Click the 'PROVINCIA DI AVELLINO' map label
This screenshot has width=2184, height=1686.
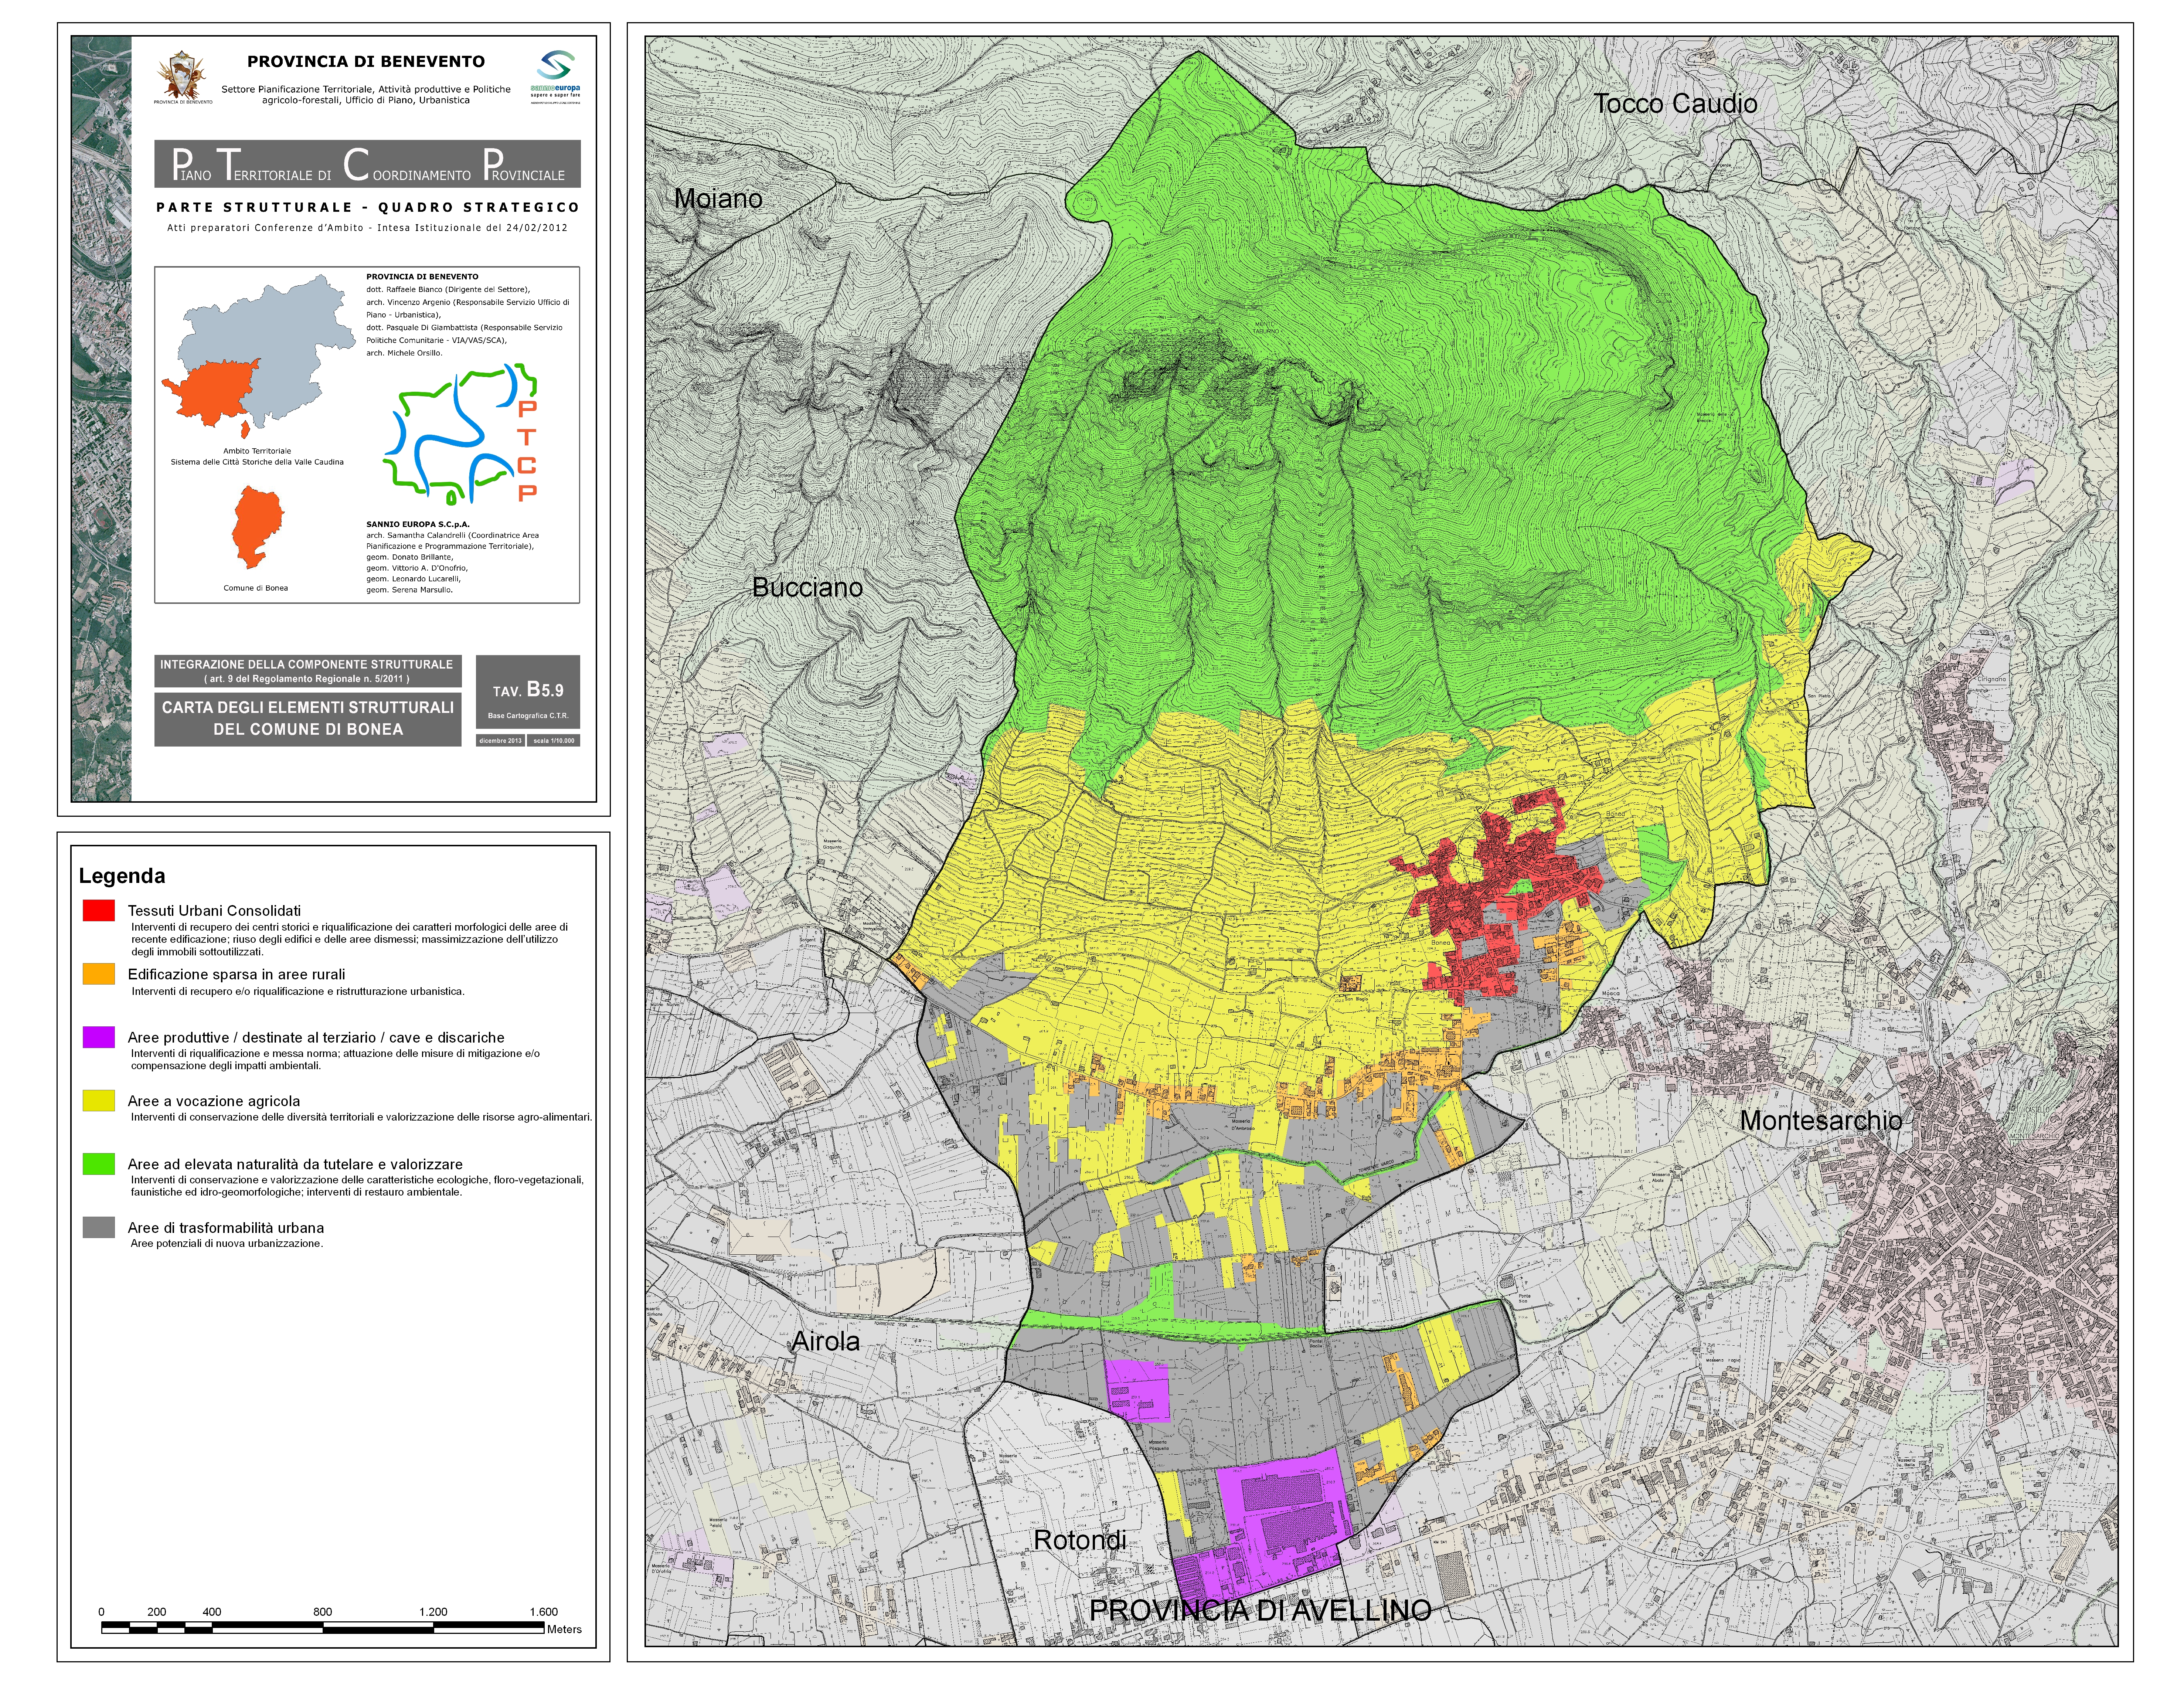click(1260, 1611)
